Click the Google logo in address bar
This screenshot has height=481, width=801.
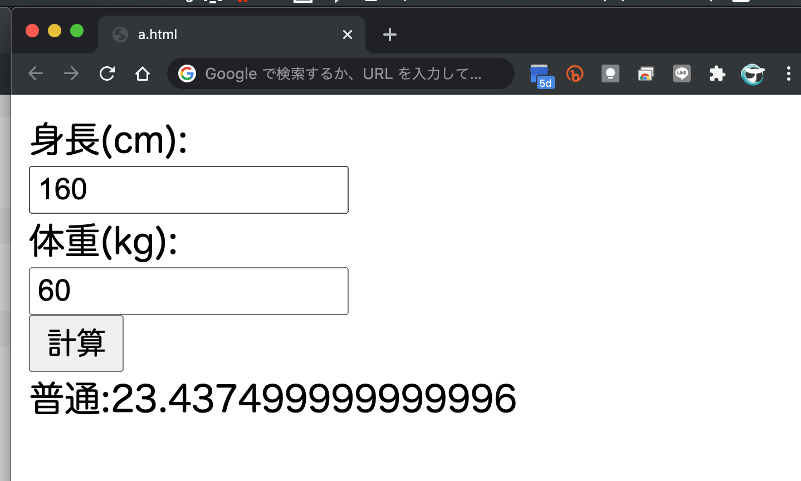pos(187,73)
